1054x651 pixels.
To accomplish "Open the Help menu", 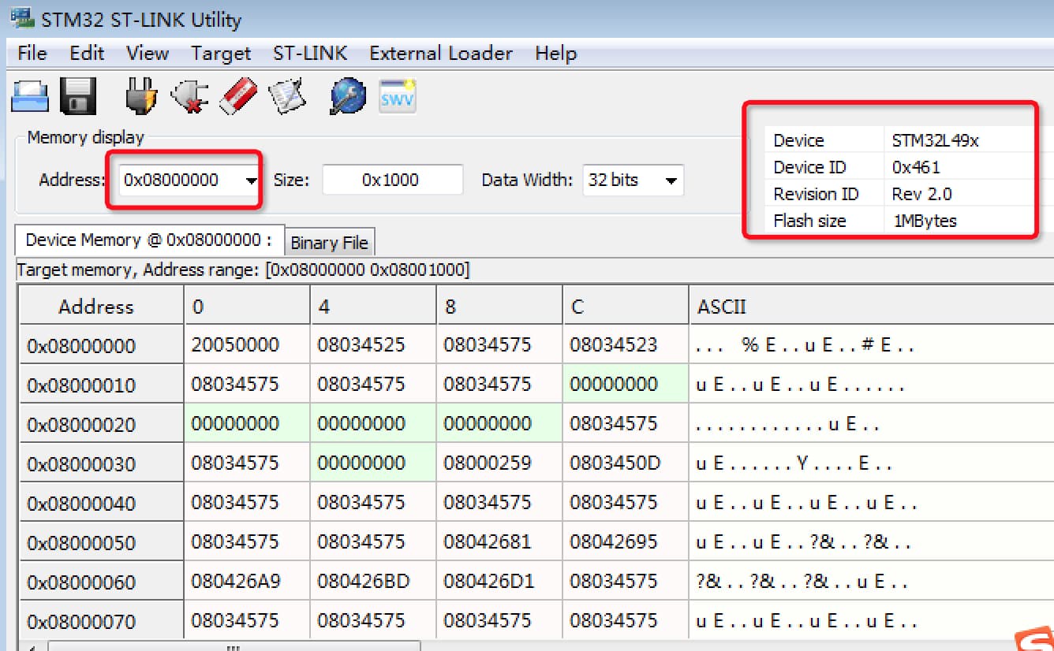I will pos(555,54).
